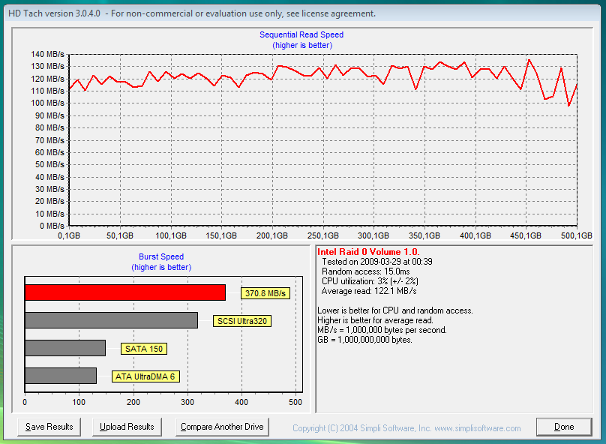Viewport: 606px width, 444px height.
Task: Click the gray ATA UltraDMA 6 bar
Action: 61,376
